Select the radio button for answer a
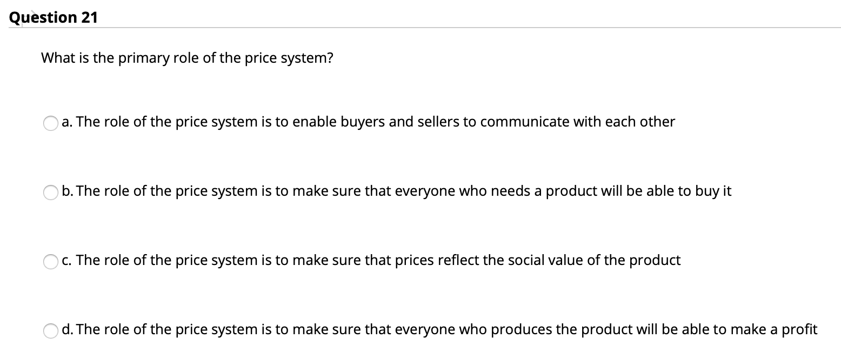Image resolution: width=841 pixels, height=358 pixels. 51,123
